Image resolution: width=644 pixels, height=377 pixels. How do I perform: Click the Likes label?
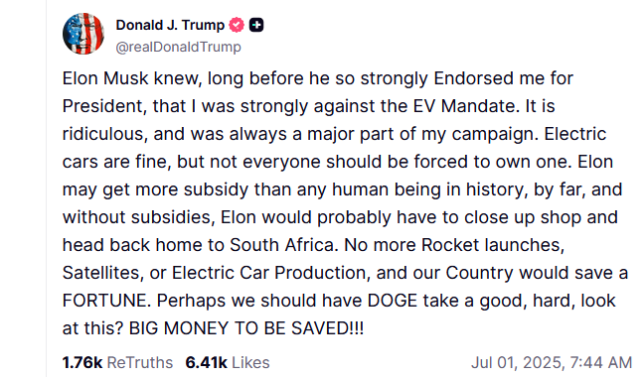tap(250, 363)
